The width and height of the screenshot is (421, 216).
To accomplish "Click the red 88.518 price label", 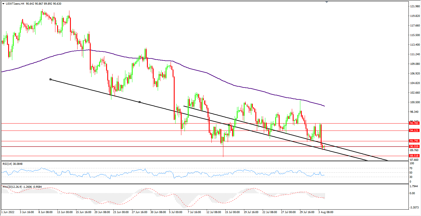I will (x=414, y=156).
